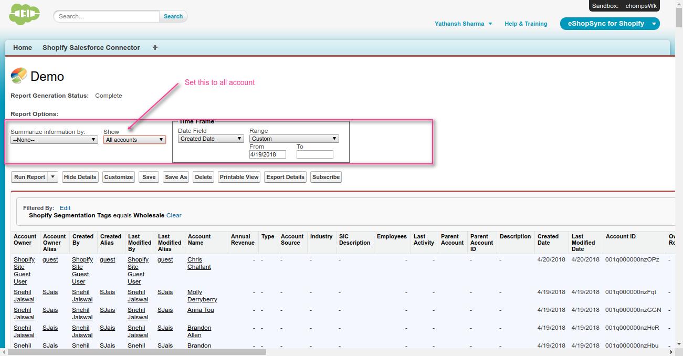This screenshot has width=683, height=356.
Task: Click account ID 001q000000nzOPz
Action: pyautogui.click(x=632, y=259)
